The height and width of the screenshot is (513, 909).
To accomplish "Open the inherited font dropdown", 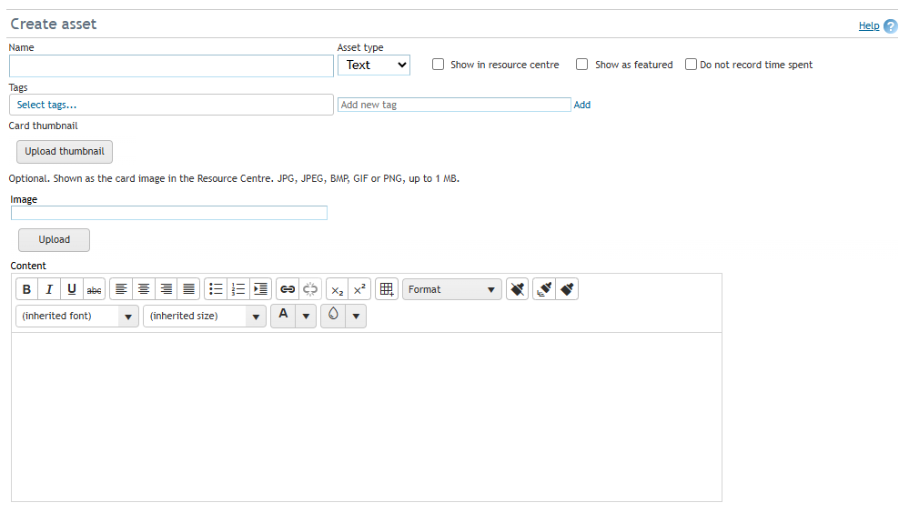I will pos(77,316).
